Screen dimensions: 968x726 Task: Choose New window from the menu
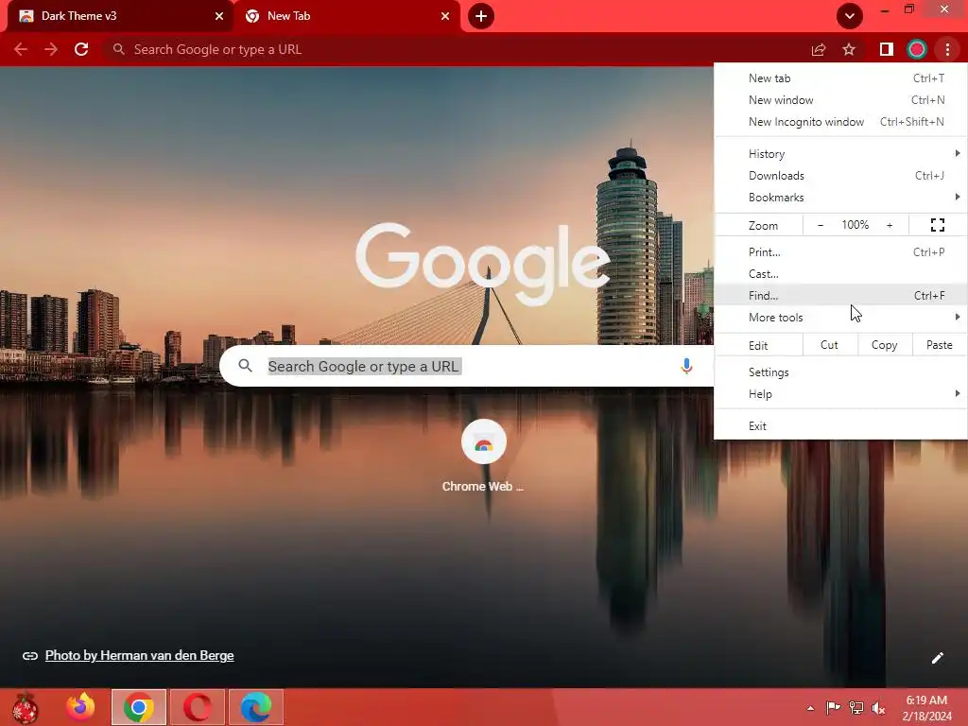(840, 100)
